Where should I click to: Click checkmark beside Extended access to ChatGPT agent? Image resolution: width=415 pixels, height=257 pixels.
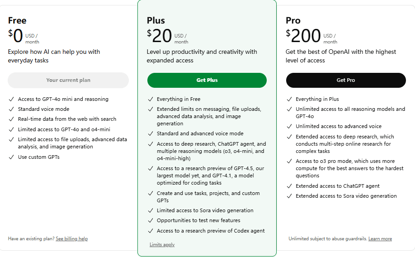pos(289,186)
